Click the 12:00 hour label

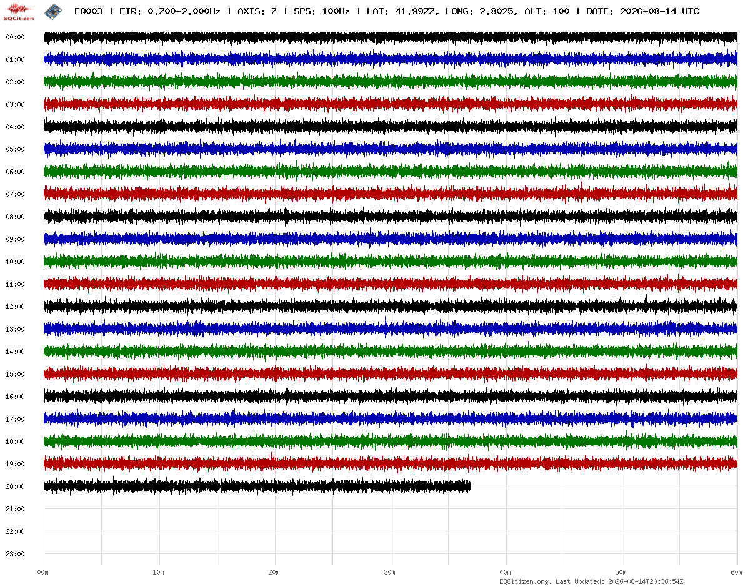pyautogui.click(x=15, y=307)
